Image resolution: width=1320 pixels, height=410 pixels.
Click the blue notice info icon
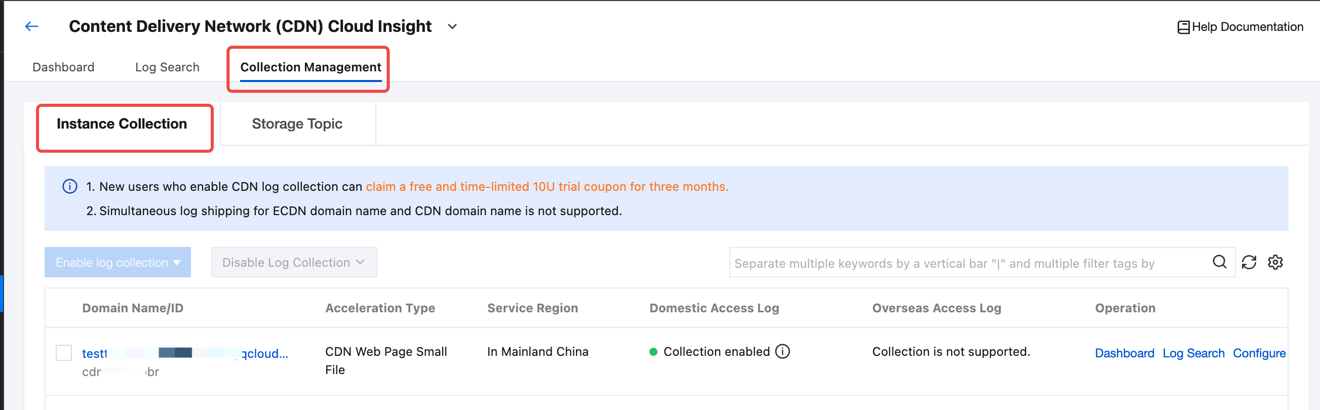(x=70, y=186)
